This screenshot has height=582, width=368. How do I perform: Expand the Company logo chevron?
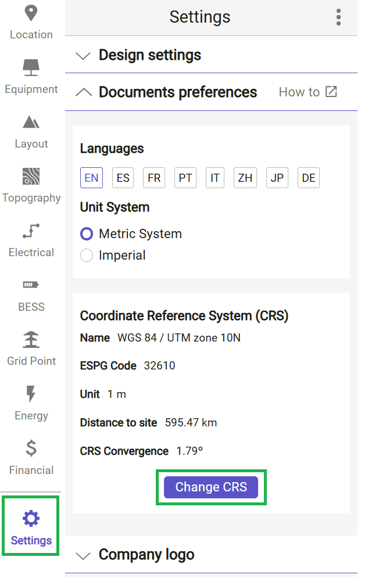83,556
